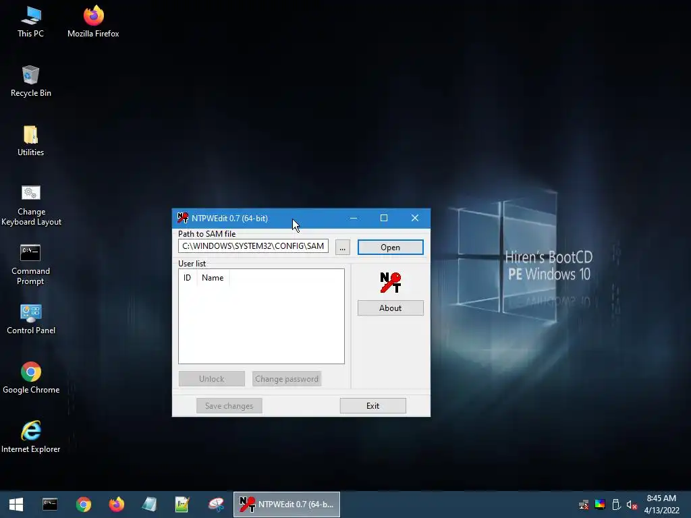Click muted volume tray icon
Screen dimensions: 691x518
click(x=632, y=505)
